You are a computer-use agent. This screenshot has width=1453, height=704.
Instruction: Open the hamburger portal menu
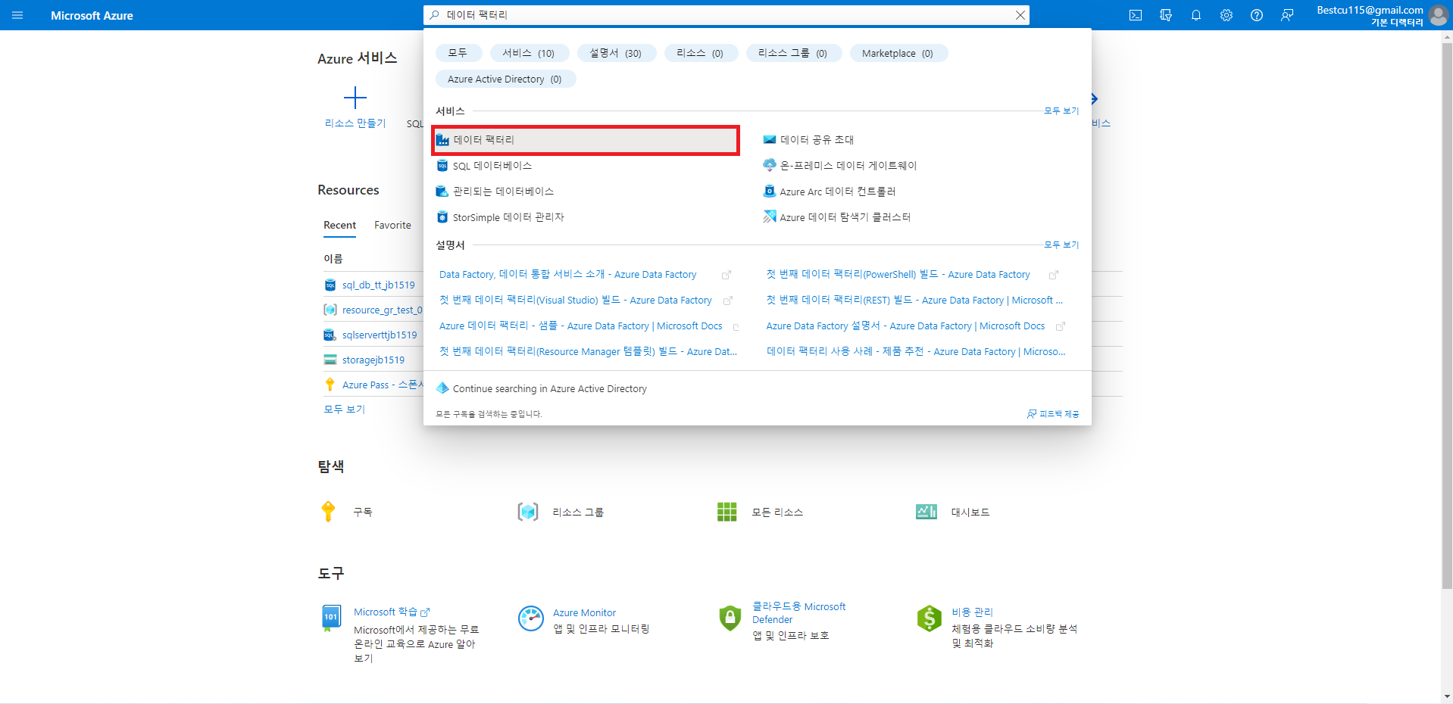tap(17, 15)
